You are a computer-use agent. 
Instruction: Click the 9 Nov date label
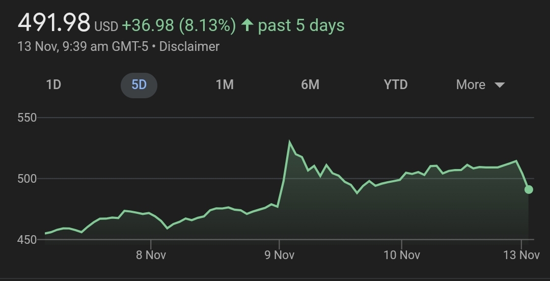point(279,255)
